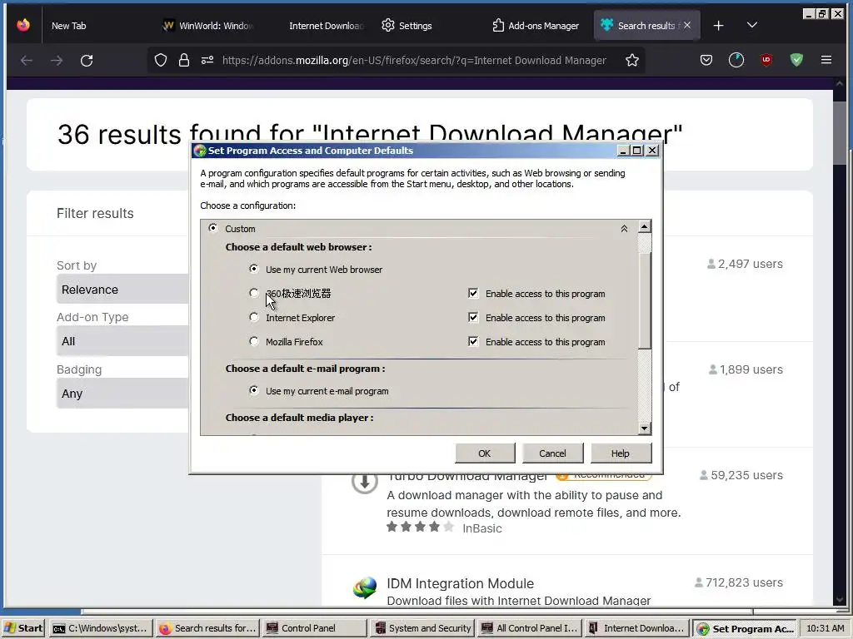This screenshot has width=853, height=639.
Task: Go back with the browser back arrow
Action: pyautogui.click(x=26, y=60)
